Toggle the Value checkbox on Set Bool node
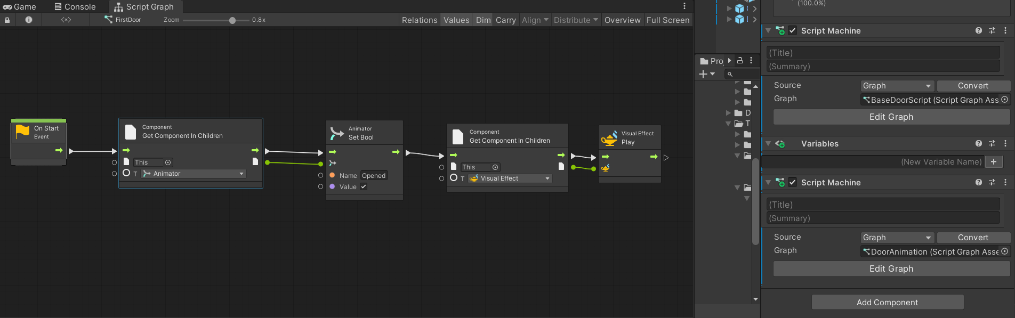 pyautogui.click(x=364, y=186)
